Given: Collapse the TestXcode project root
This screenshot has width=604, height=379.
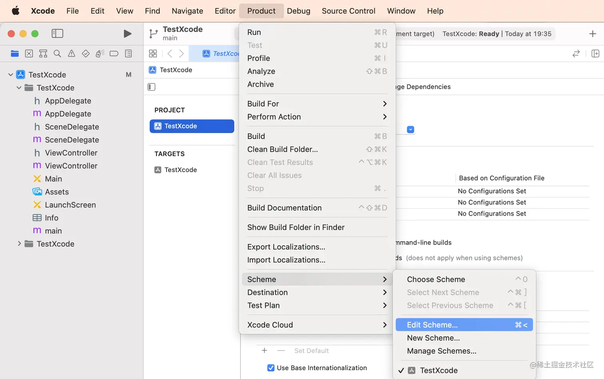Looking at the screenshot, I should (x=11, y=75).
